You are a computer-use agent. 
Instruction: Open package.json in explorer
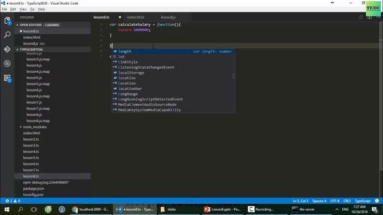[53, 189]
